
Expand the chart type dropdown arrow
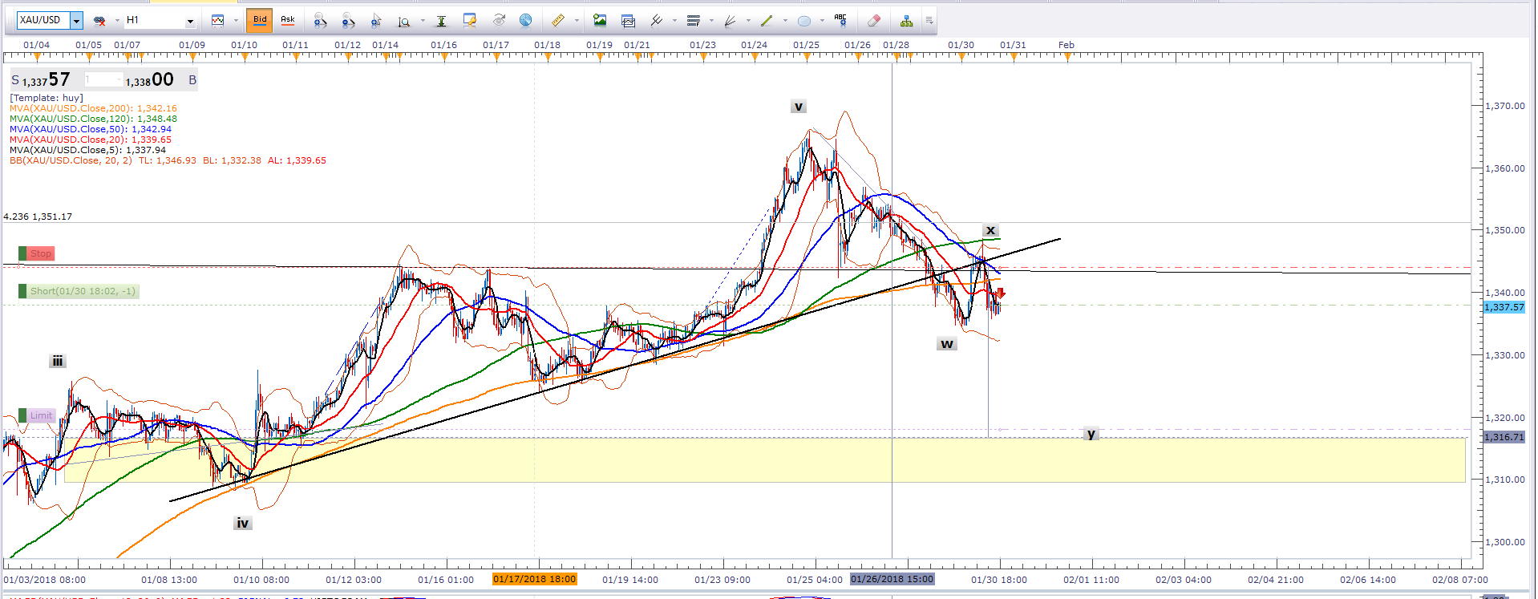click(236, 21)
